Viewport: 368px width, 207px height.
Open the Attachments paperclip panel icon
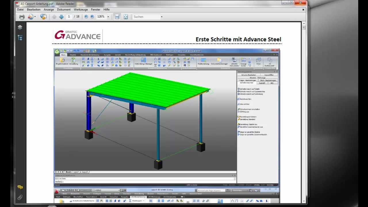(20, 198)
